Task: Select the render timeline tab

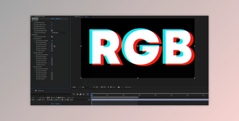Action: 41,91
